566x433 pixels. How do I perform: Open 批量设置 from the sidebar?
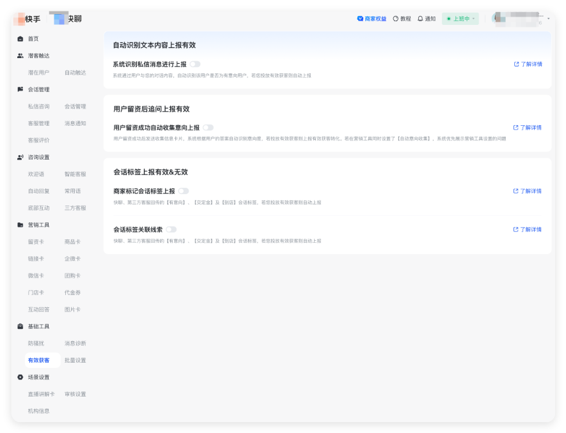(x=75, y=360)
